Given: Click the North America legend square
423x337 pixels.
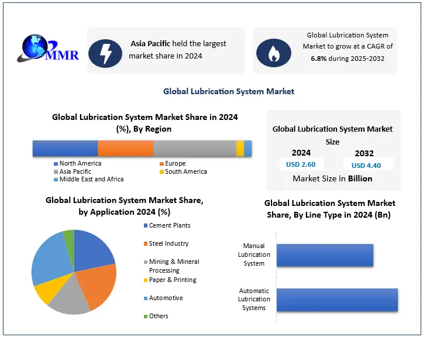Looking at the screenshot, I should (56, 164).
